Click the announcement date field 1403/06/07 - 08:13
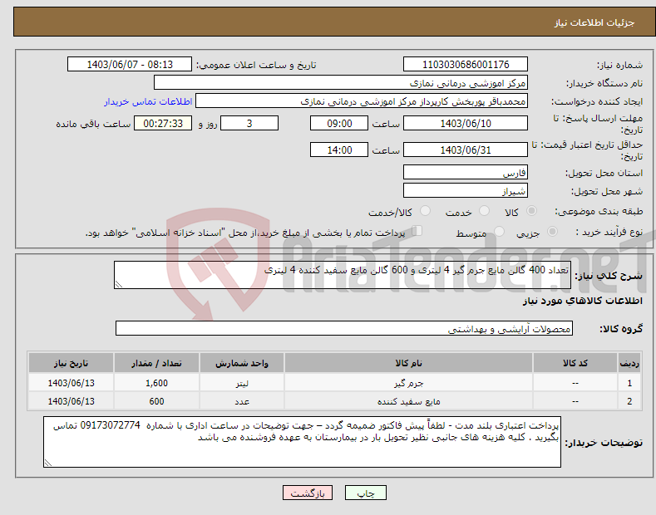Viewport: 656px width, 515px height. point(130,65)
